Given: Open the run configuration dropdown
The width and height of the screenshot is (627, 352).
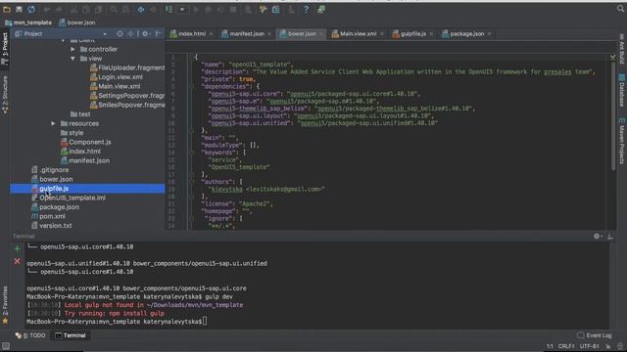Looking at the screenshot, I should 182,9.
